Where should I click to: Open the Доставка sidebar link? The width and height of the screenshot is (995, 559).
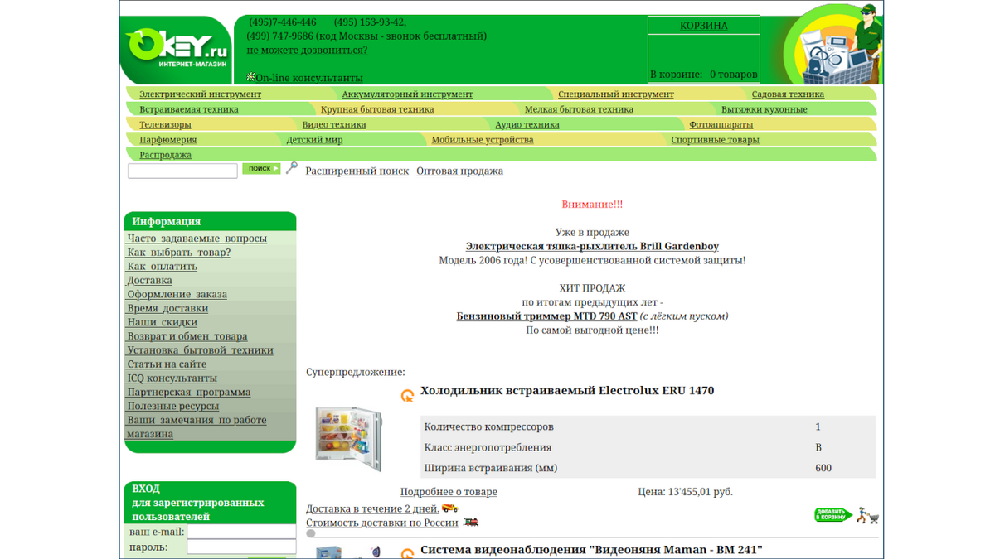149,281
